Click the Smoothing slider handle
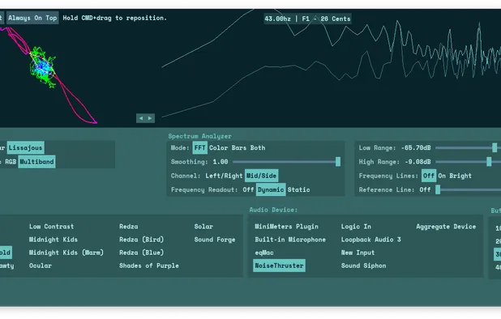Viewport: 501px width, 319px height. coord(338,162)
